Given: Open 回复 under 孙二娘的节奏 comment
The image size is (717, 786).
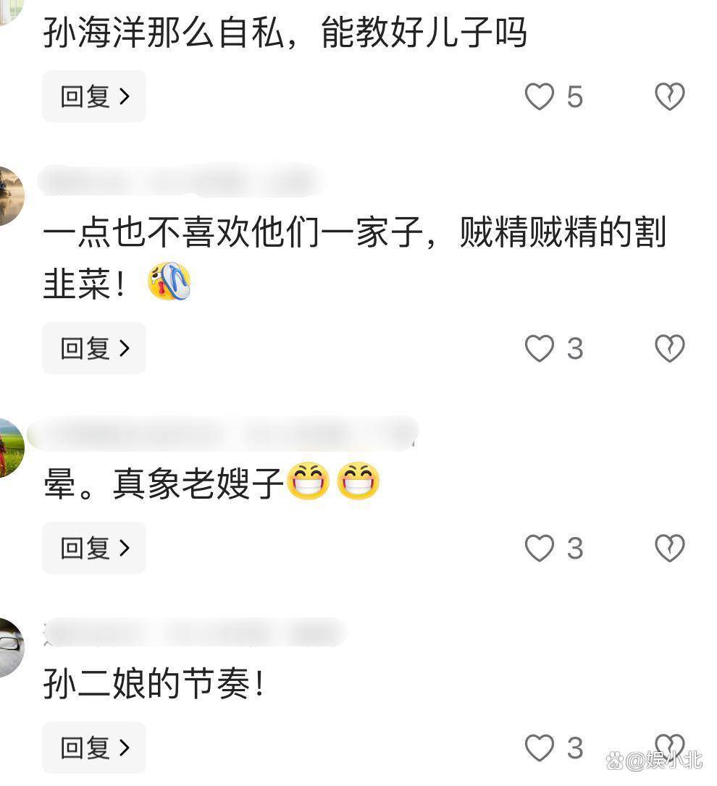Looking at the screenshot, I should pyautogui.click(x=94, y=748).
